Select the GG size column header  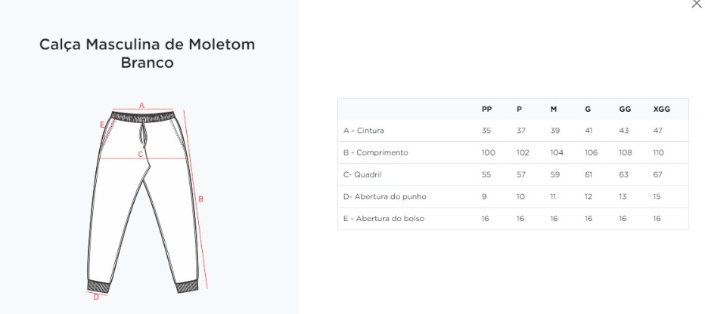tap(624, 109)
